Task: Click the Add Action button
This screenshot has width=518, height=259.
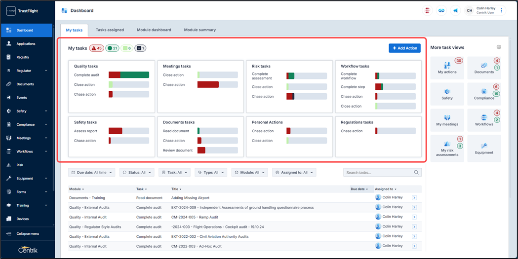Action: (404, 48)
